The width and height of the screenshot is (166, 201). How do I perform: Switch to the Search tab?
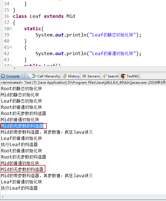tap(110, 76)
